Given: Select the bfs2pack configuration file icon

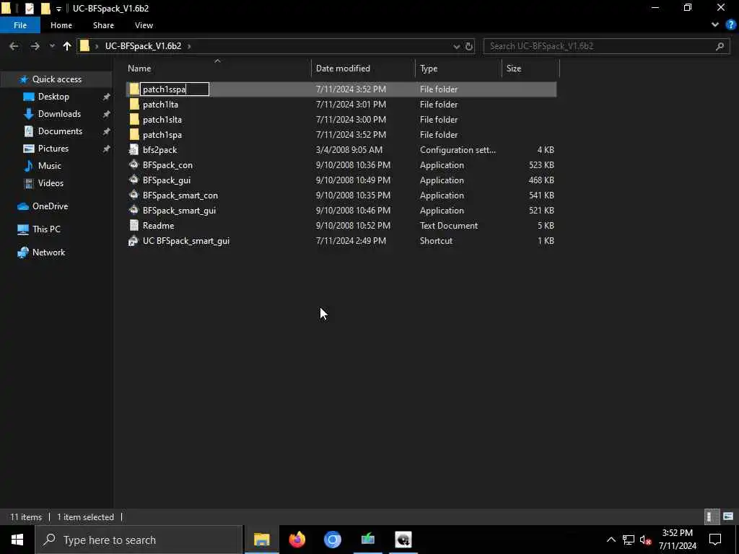Looking at the screenshot, I should pyautogui.click(x=134, y=149).
